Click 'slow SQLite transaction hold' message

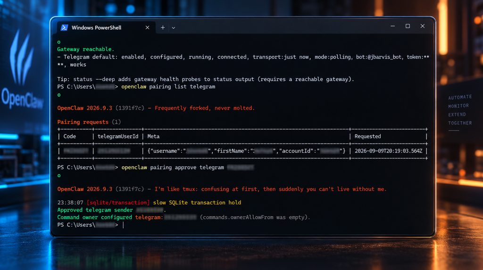pos(197,203)
